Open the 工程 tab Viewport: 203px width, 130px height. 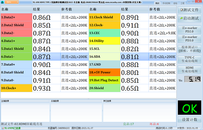tap(182, 3)
